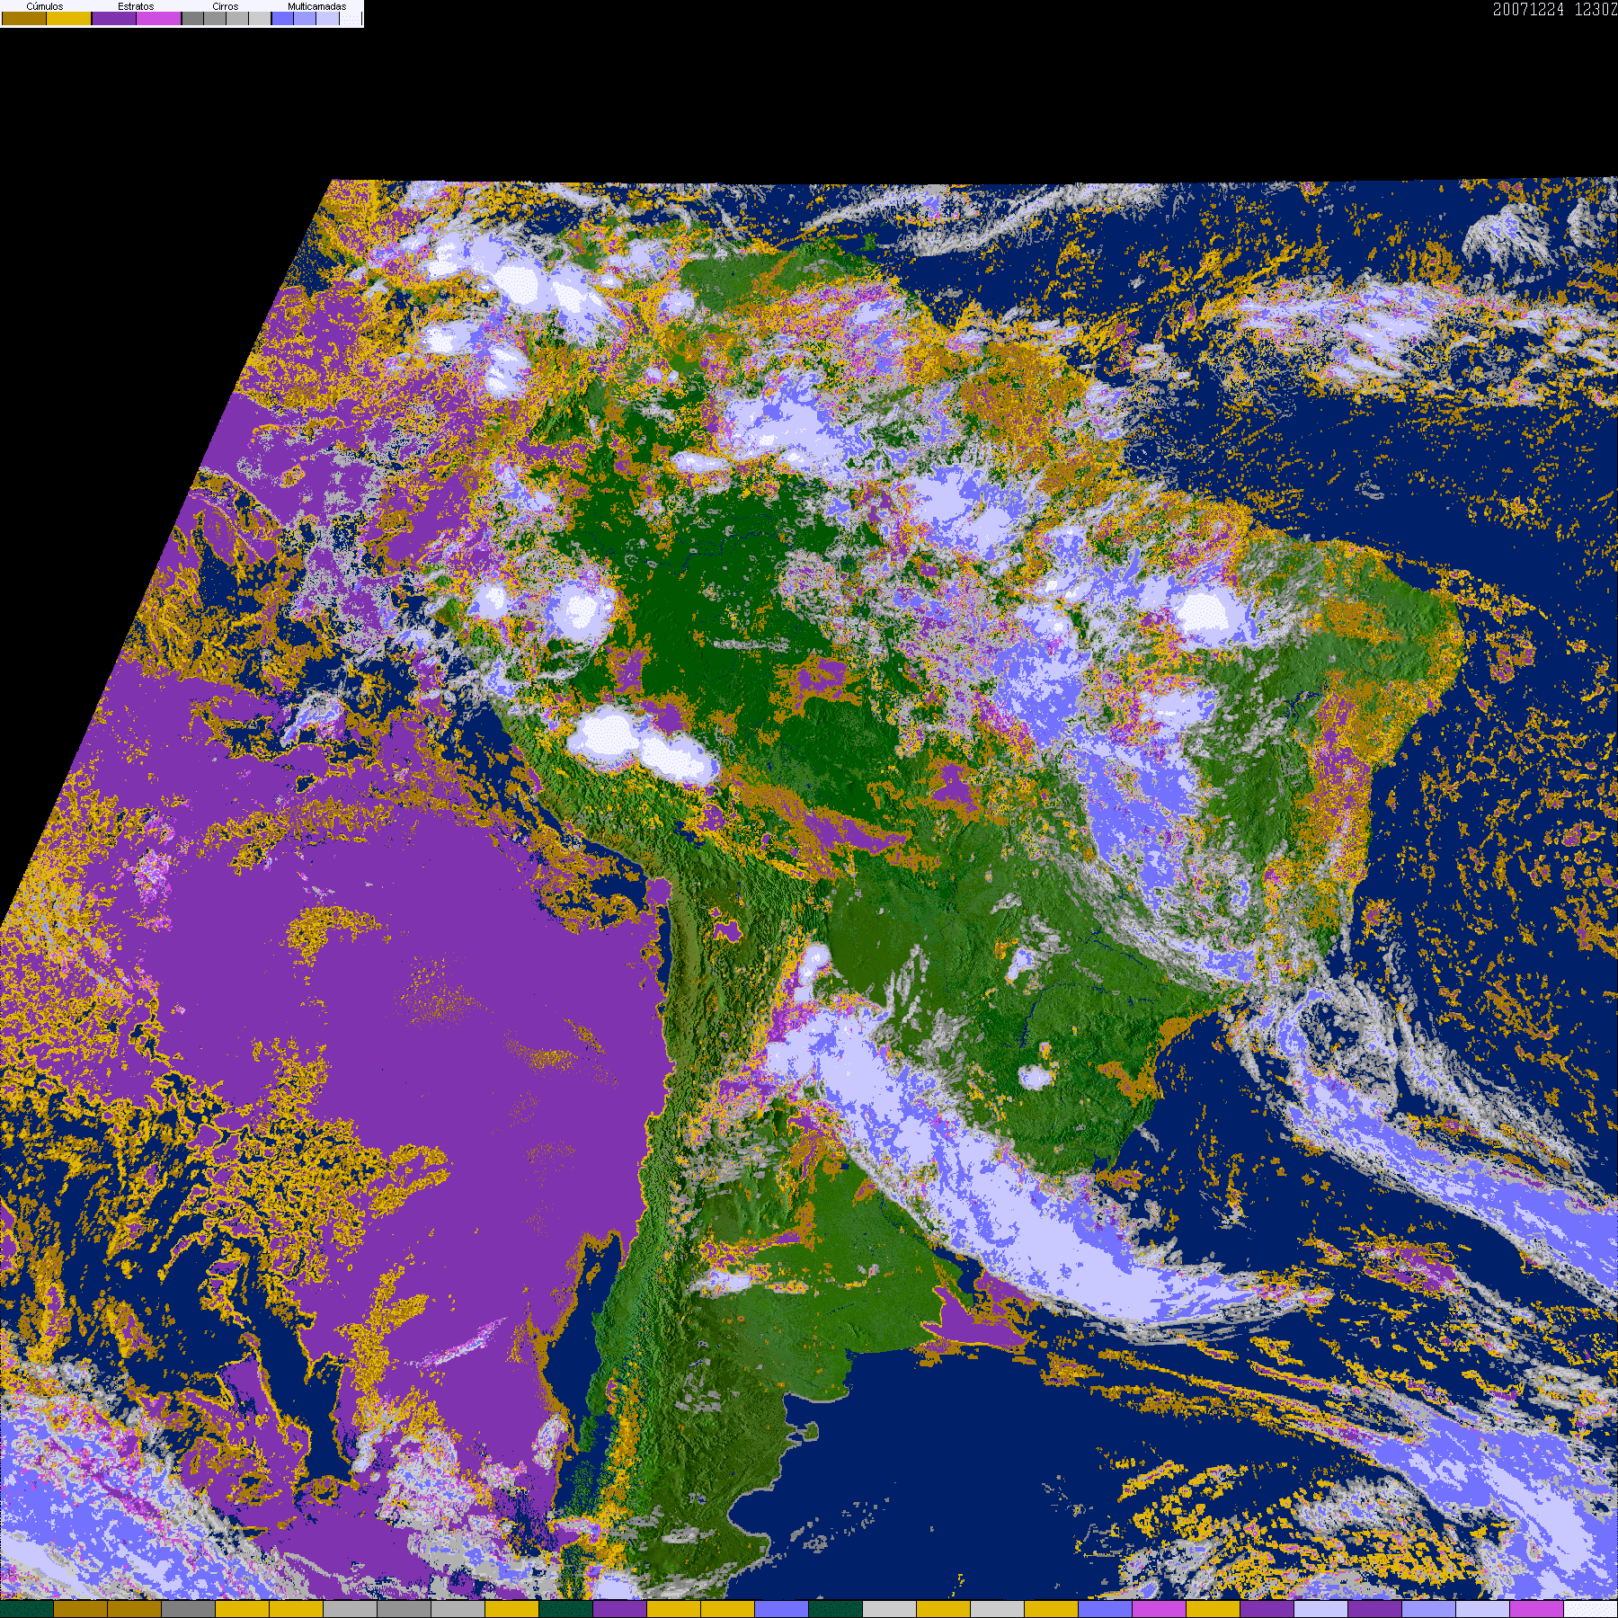Screen dimensions: 1618x1618
Task: Choose the lightest gray Cirros swatch
Action: coord(260,18)
